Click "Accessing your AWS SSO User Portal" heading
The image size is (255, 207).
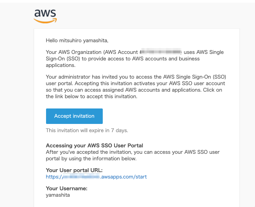(95, 146)
